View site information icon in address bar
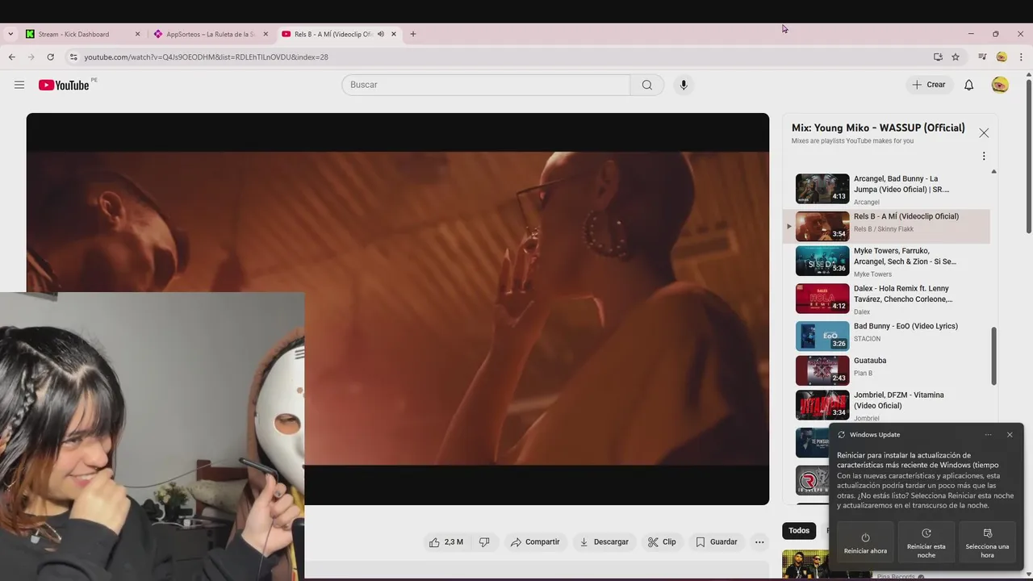Image resolution: width=1033 pixels, height=581 pixels. tap(73, 57)
